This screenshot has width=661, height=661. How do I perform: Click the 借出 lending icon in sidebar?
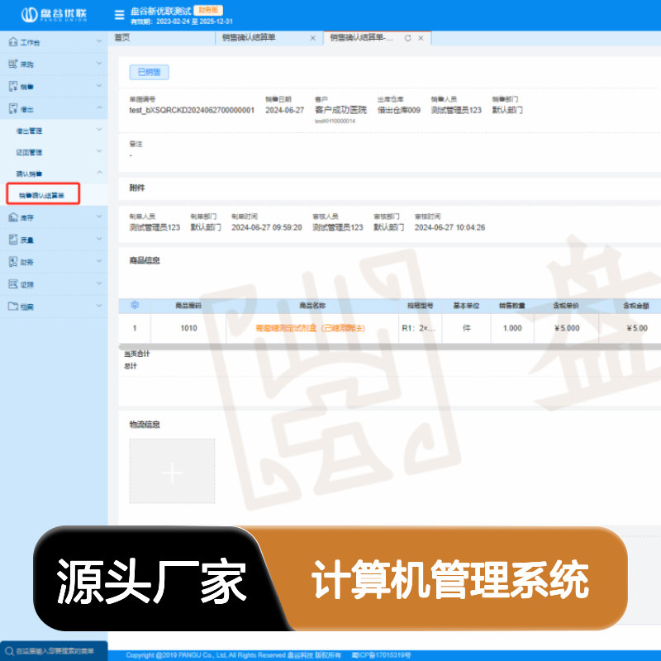(13, 109)
